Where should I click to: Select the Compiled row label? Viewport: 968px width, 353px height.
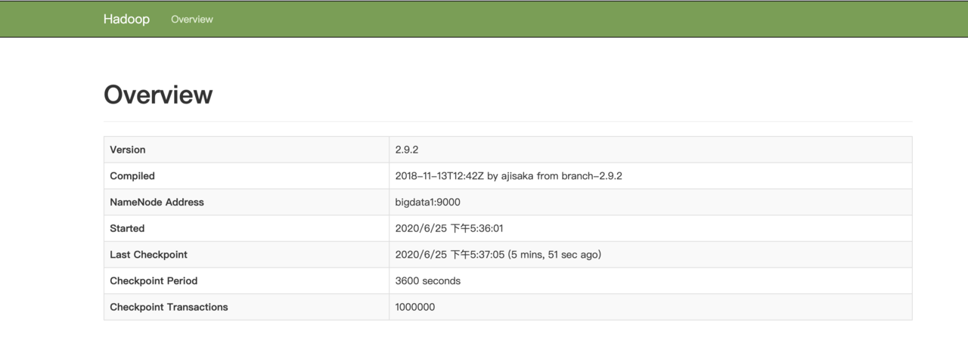(x=132, y=176)
